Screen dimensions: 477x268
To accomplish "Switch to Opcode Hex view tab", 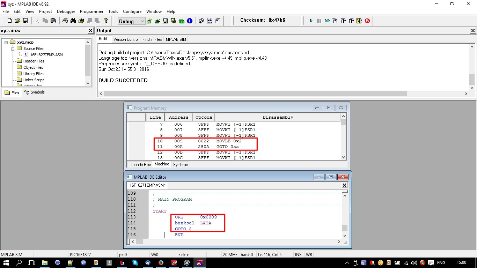I will (x=140, y=165).
